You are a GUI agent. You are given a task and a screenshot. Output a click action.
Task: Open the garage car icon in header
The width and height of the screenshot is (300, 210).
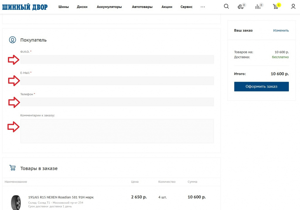(x=241, y=6)
